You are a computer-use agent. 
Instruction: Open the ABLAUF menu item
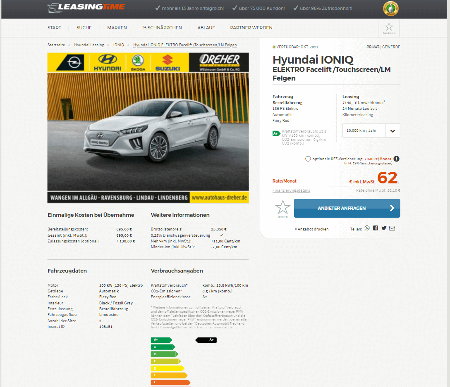pyautogui.click(x=206, y=28)
